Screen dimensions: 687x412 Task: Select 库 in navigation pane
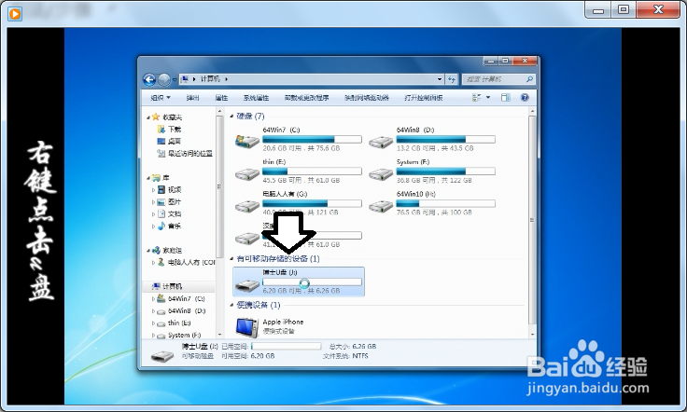(x=165, y=178)
